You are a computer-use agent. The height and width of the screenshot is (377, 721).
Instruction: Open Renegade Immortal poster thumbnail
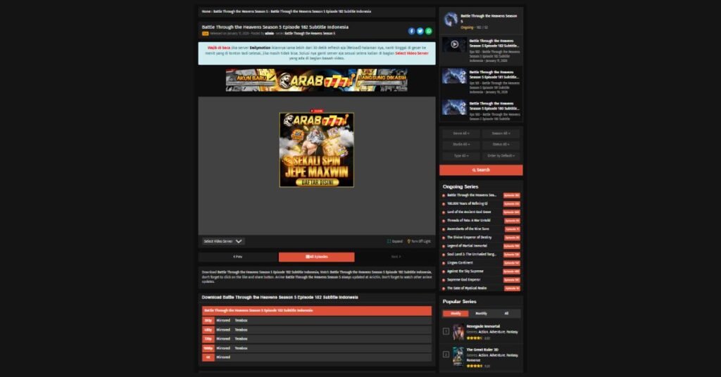pos(458,332)
